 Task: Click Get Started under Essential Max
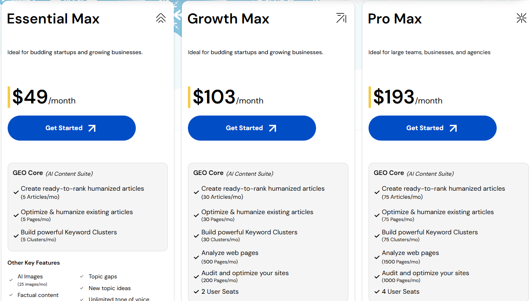coord(72,128)
